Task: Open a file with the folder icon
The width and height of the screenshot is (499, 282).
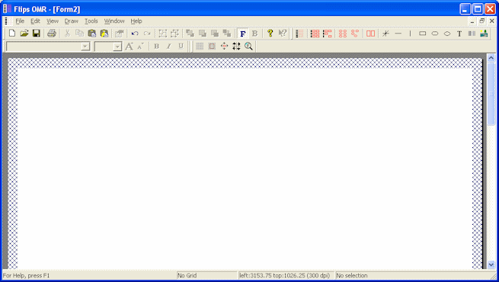Action: 24,33
